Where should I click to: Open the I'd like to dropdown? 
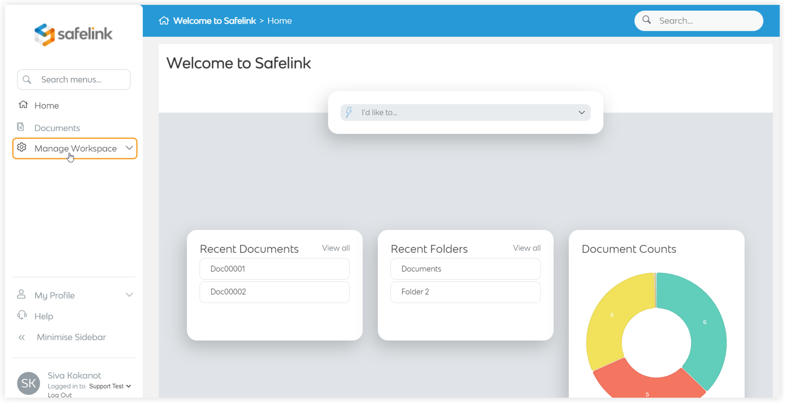(466, 112)
